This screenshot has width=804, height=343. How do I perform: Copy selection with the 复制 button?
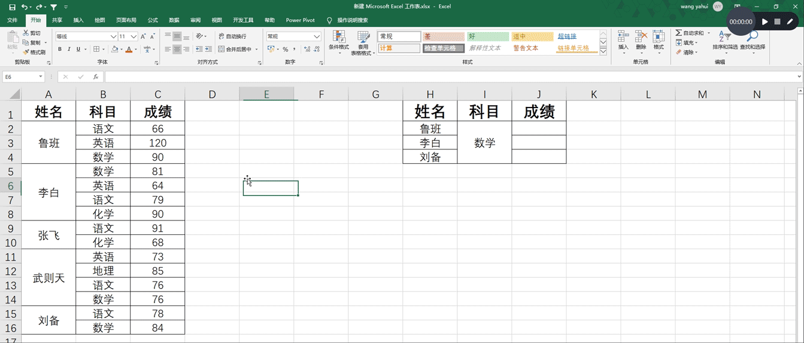32,42
